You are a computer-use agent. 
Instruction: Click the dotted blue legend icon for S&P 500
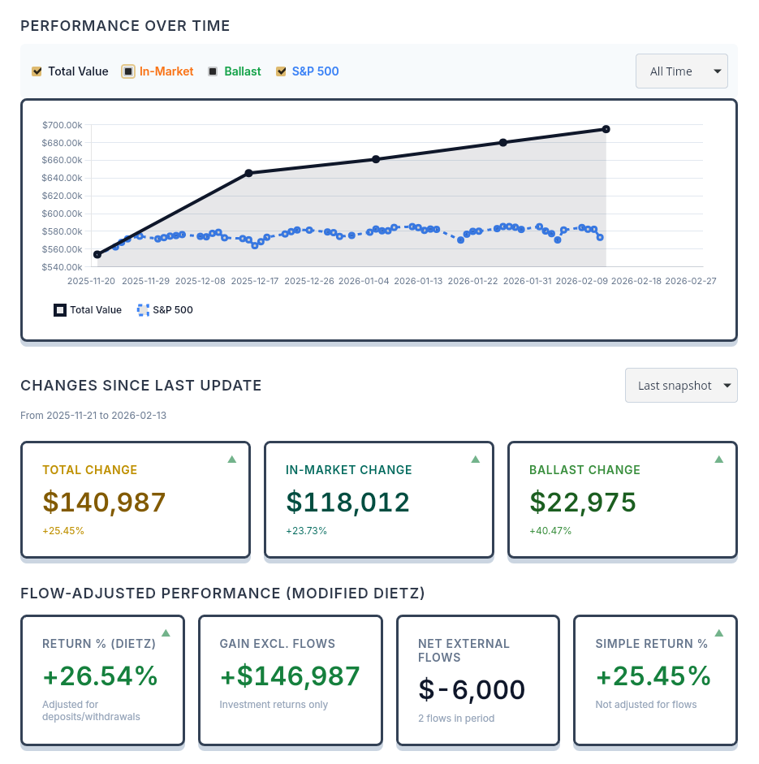pyautogui.click(x=142, y=309)
